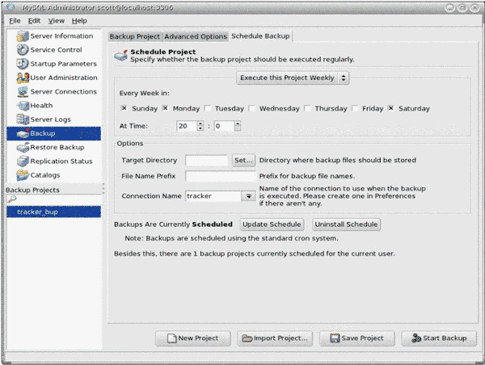
Task: Click the Save Project button
Action: (x=357, y=338)
